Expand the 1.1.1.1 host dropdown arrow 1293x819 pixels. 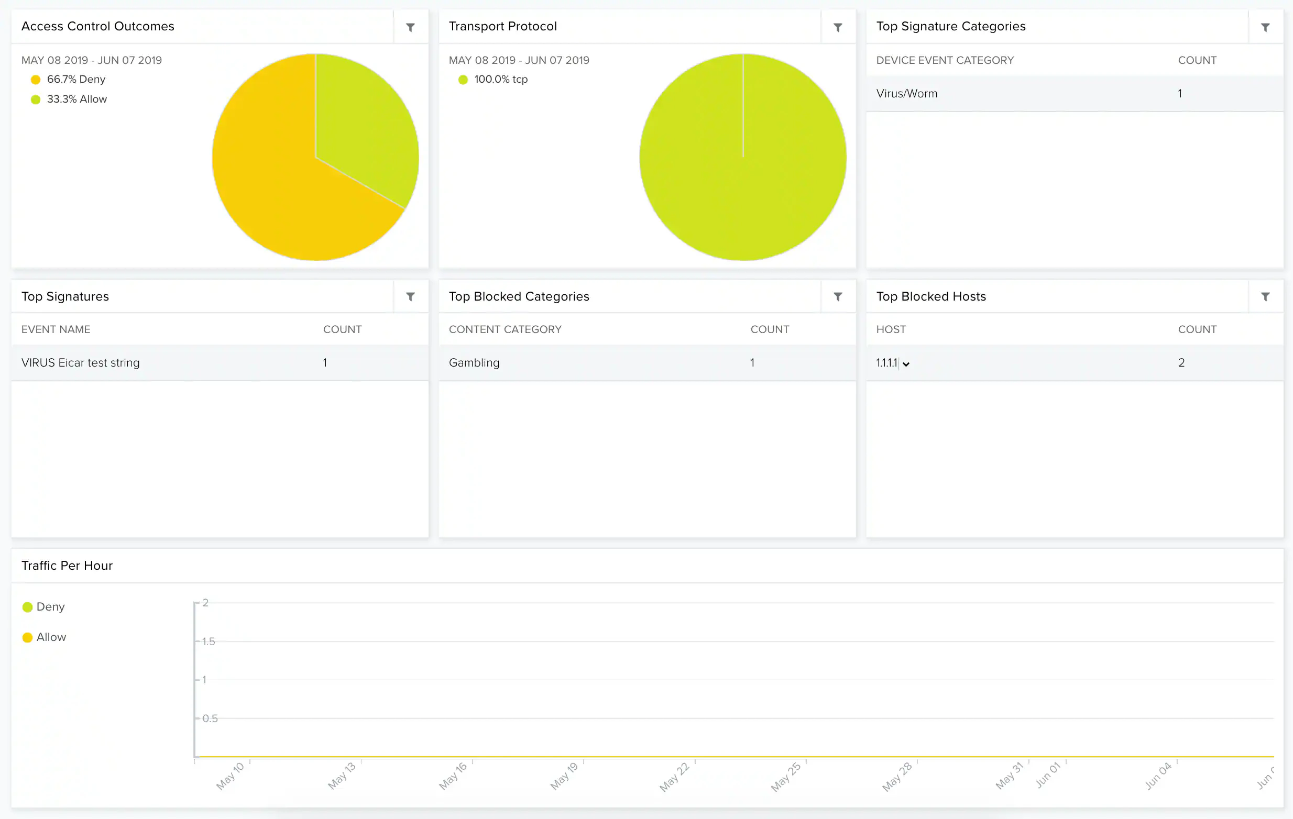pos(906,364)
